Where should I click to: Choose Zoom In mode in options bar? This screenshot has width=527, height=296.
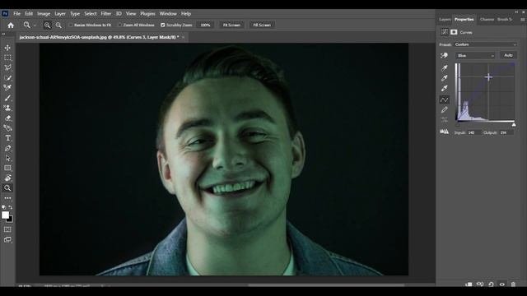(x=48, y=25)
